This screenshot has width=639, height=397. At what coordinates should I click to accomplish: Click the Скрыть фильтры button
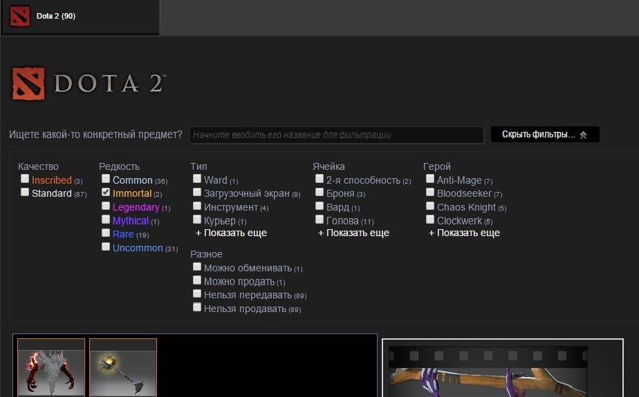point(545,135)
